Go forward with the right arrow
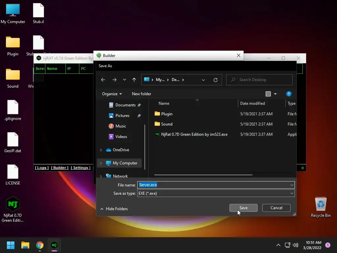The height and width of the screenshot is (253, 337). (114, 80)
